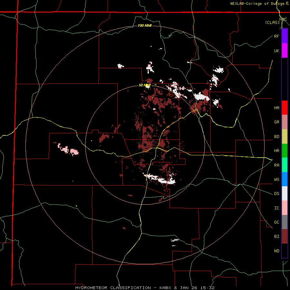The width and height of the screenshot is (290, 290).
Task: Click the BI dark-red legend swatch
Action: click(x=285, y=237)
